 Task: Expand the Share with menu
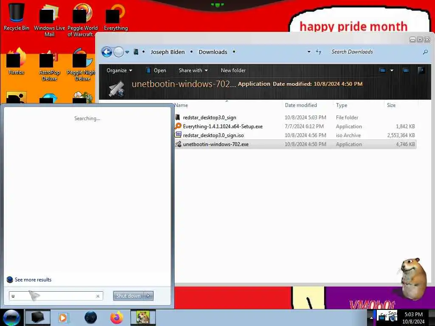[193, 70]
